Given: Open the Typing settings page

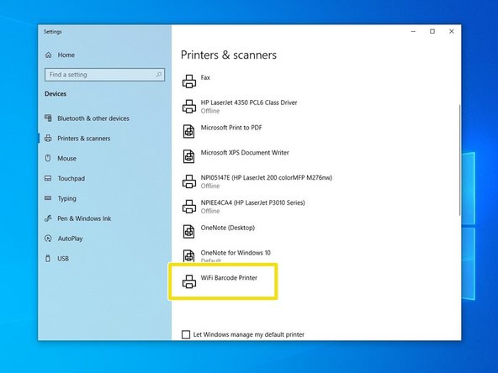Looking at the screenshot, I should click(x=66, y=198).
